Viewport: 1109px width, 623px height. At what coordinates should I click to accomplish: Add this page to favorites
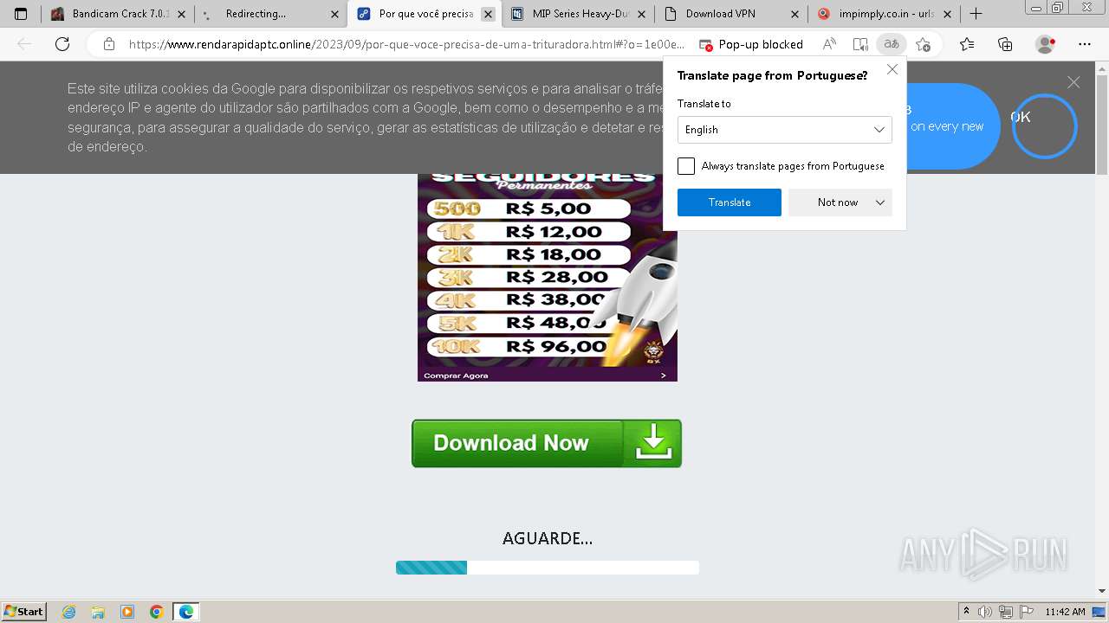(923, 44)
